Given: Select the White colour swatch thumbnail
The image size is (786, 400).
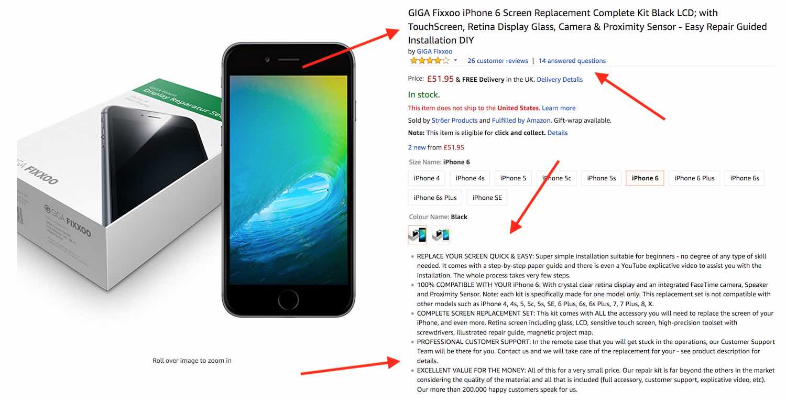Looking at the screenshot, I should pyautogui.click(x=441, y=235).
